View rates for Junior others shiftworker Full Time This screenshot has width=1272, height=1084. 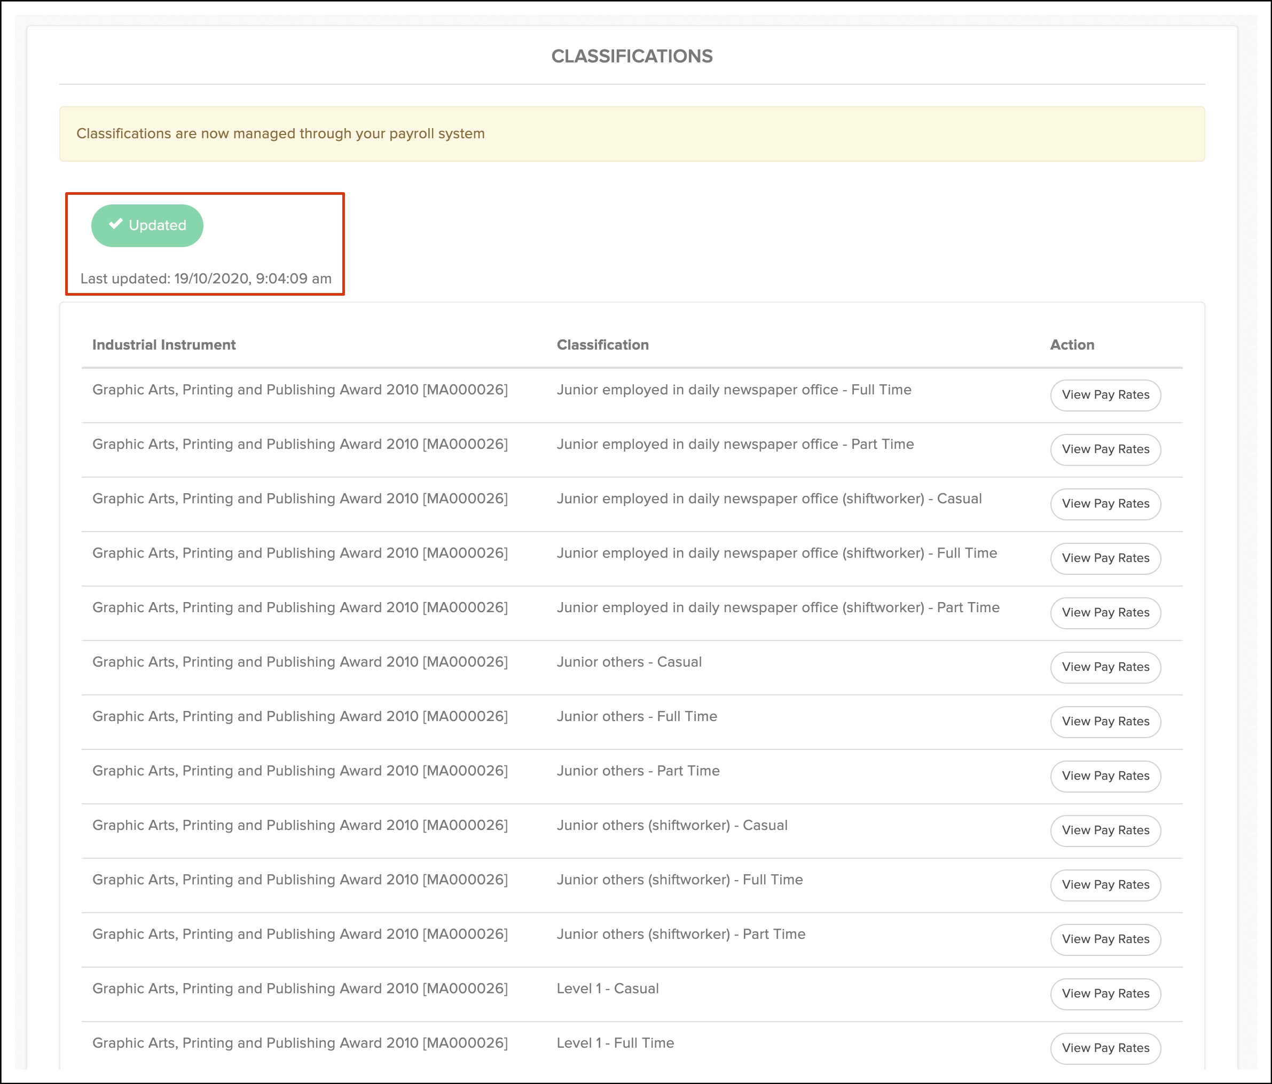click(x=1105, y=884)
